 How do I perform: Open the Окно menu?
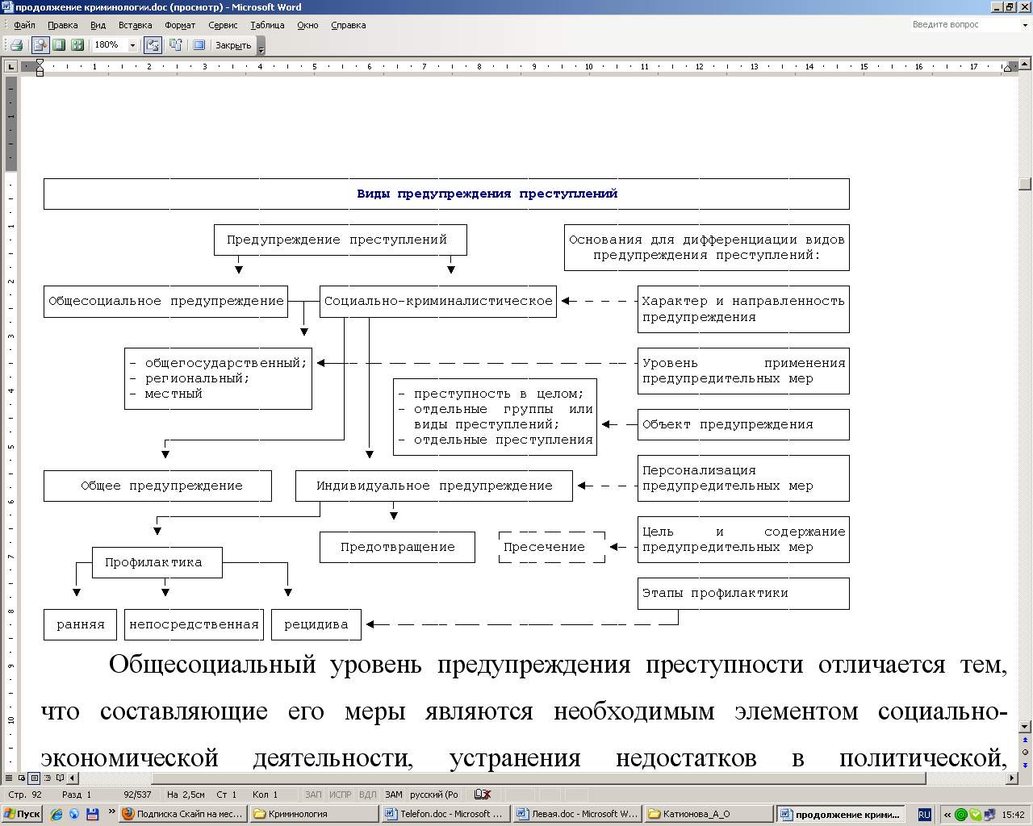pyautogui.click(x=307, y=25)
